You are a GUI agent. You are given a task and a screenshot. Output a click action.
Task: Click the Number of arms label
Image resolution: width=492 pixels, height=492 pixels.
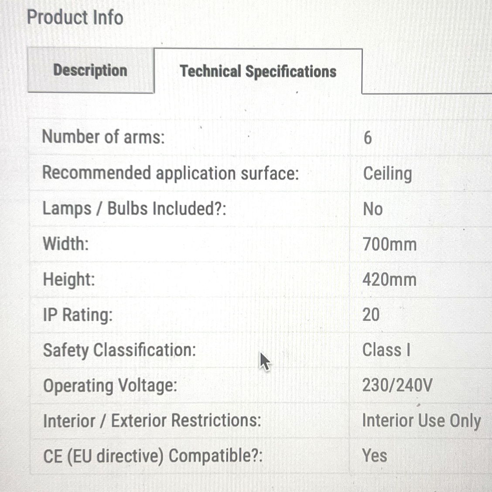103,137
